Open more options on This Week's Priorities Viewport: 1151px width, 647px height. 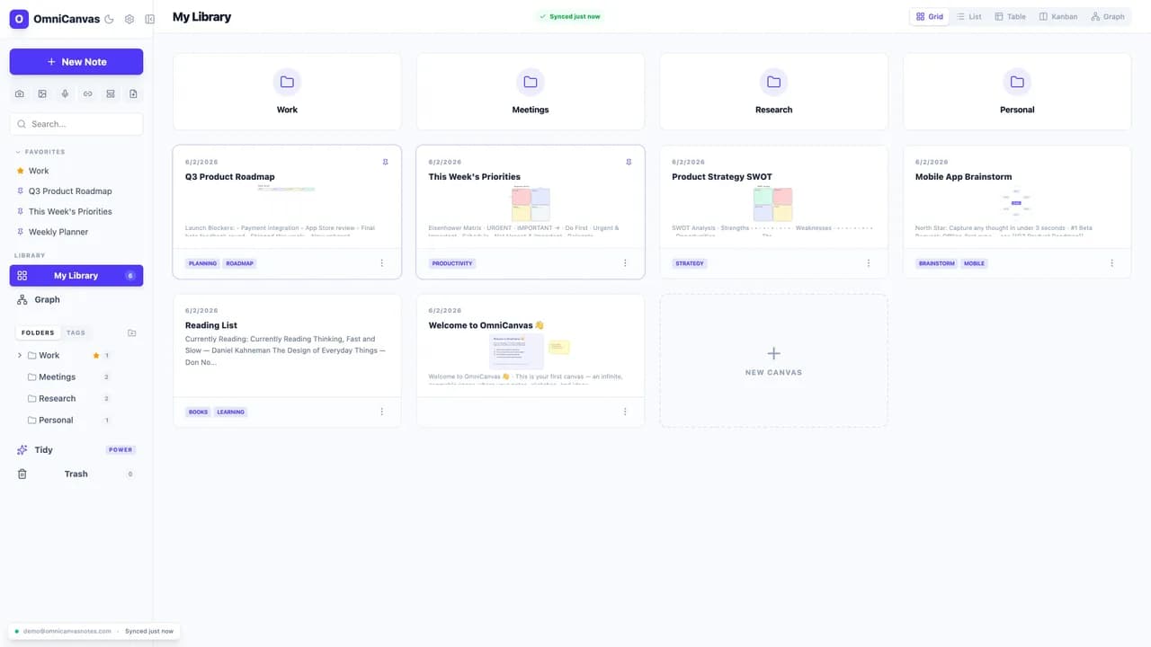[x=626, y=263]
